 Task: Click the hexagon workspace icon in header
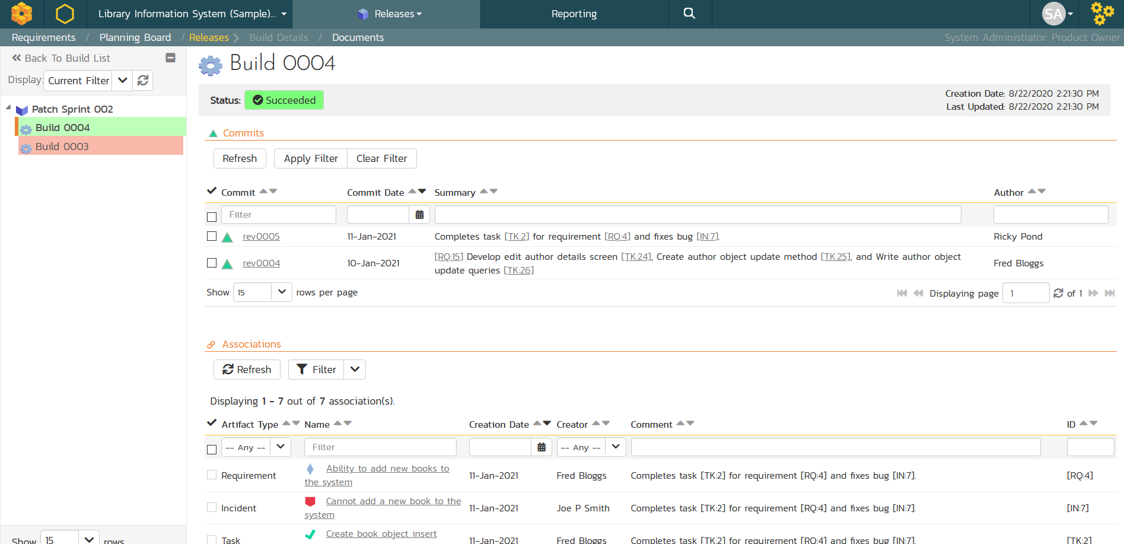[65, 14]
